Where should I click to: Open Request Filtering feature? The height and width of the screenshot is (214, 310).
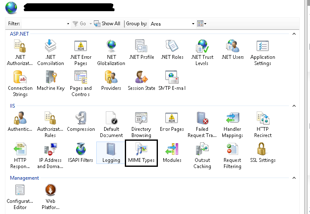(x=232, y=156)
